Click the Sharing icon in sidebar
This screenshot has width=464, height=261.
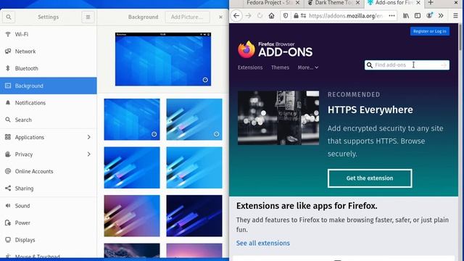pyautogui.click(x=8, y=188)
